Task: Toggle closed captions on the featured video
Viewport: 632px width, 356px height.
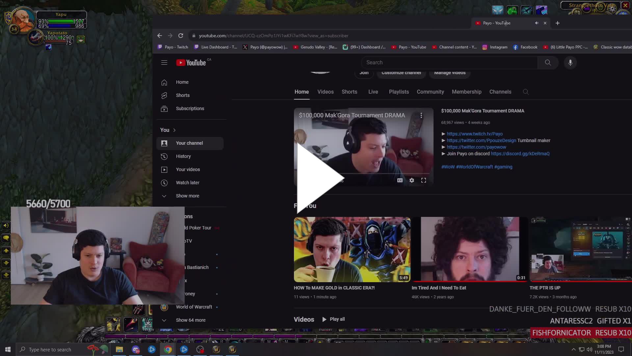Action: 400,180
